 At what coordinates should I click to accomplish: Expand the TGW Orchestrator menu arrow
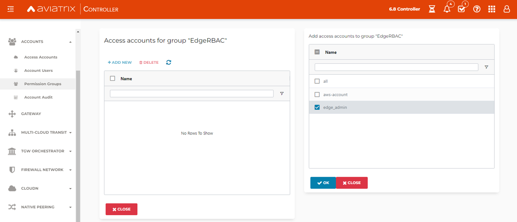(70, 151)
